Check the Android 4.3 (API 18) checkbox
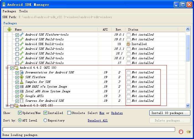Screen dimensions: 194x139 click(12, 106)
